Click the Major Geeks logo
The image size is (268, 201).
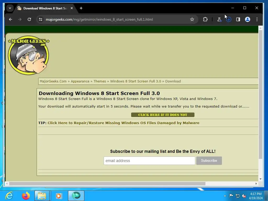(29, 55)
